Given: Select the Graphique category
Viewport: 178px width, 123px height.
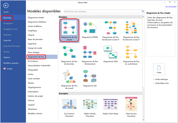Looking at the screenshot, I should pos(32,31).
